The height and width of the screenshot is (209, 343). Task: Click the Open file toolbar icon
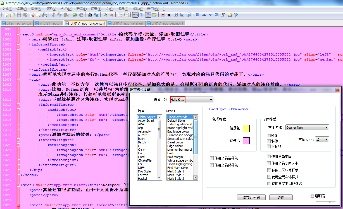click(13, 15)
